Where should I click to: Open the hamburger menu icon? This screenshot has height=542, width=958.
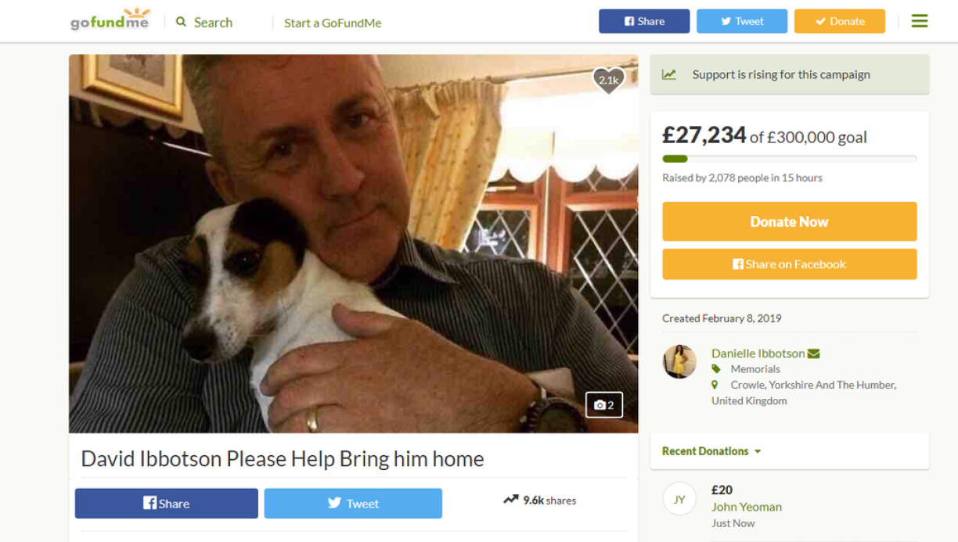point(920,21)
